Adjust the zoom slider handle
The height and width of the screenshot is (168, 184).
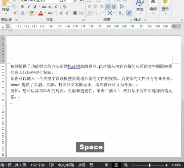(x=150, y=165)
